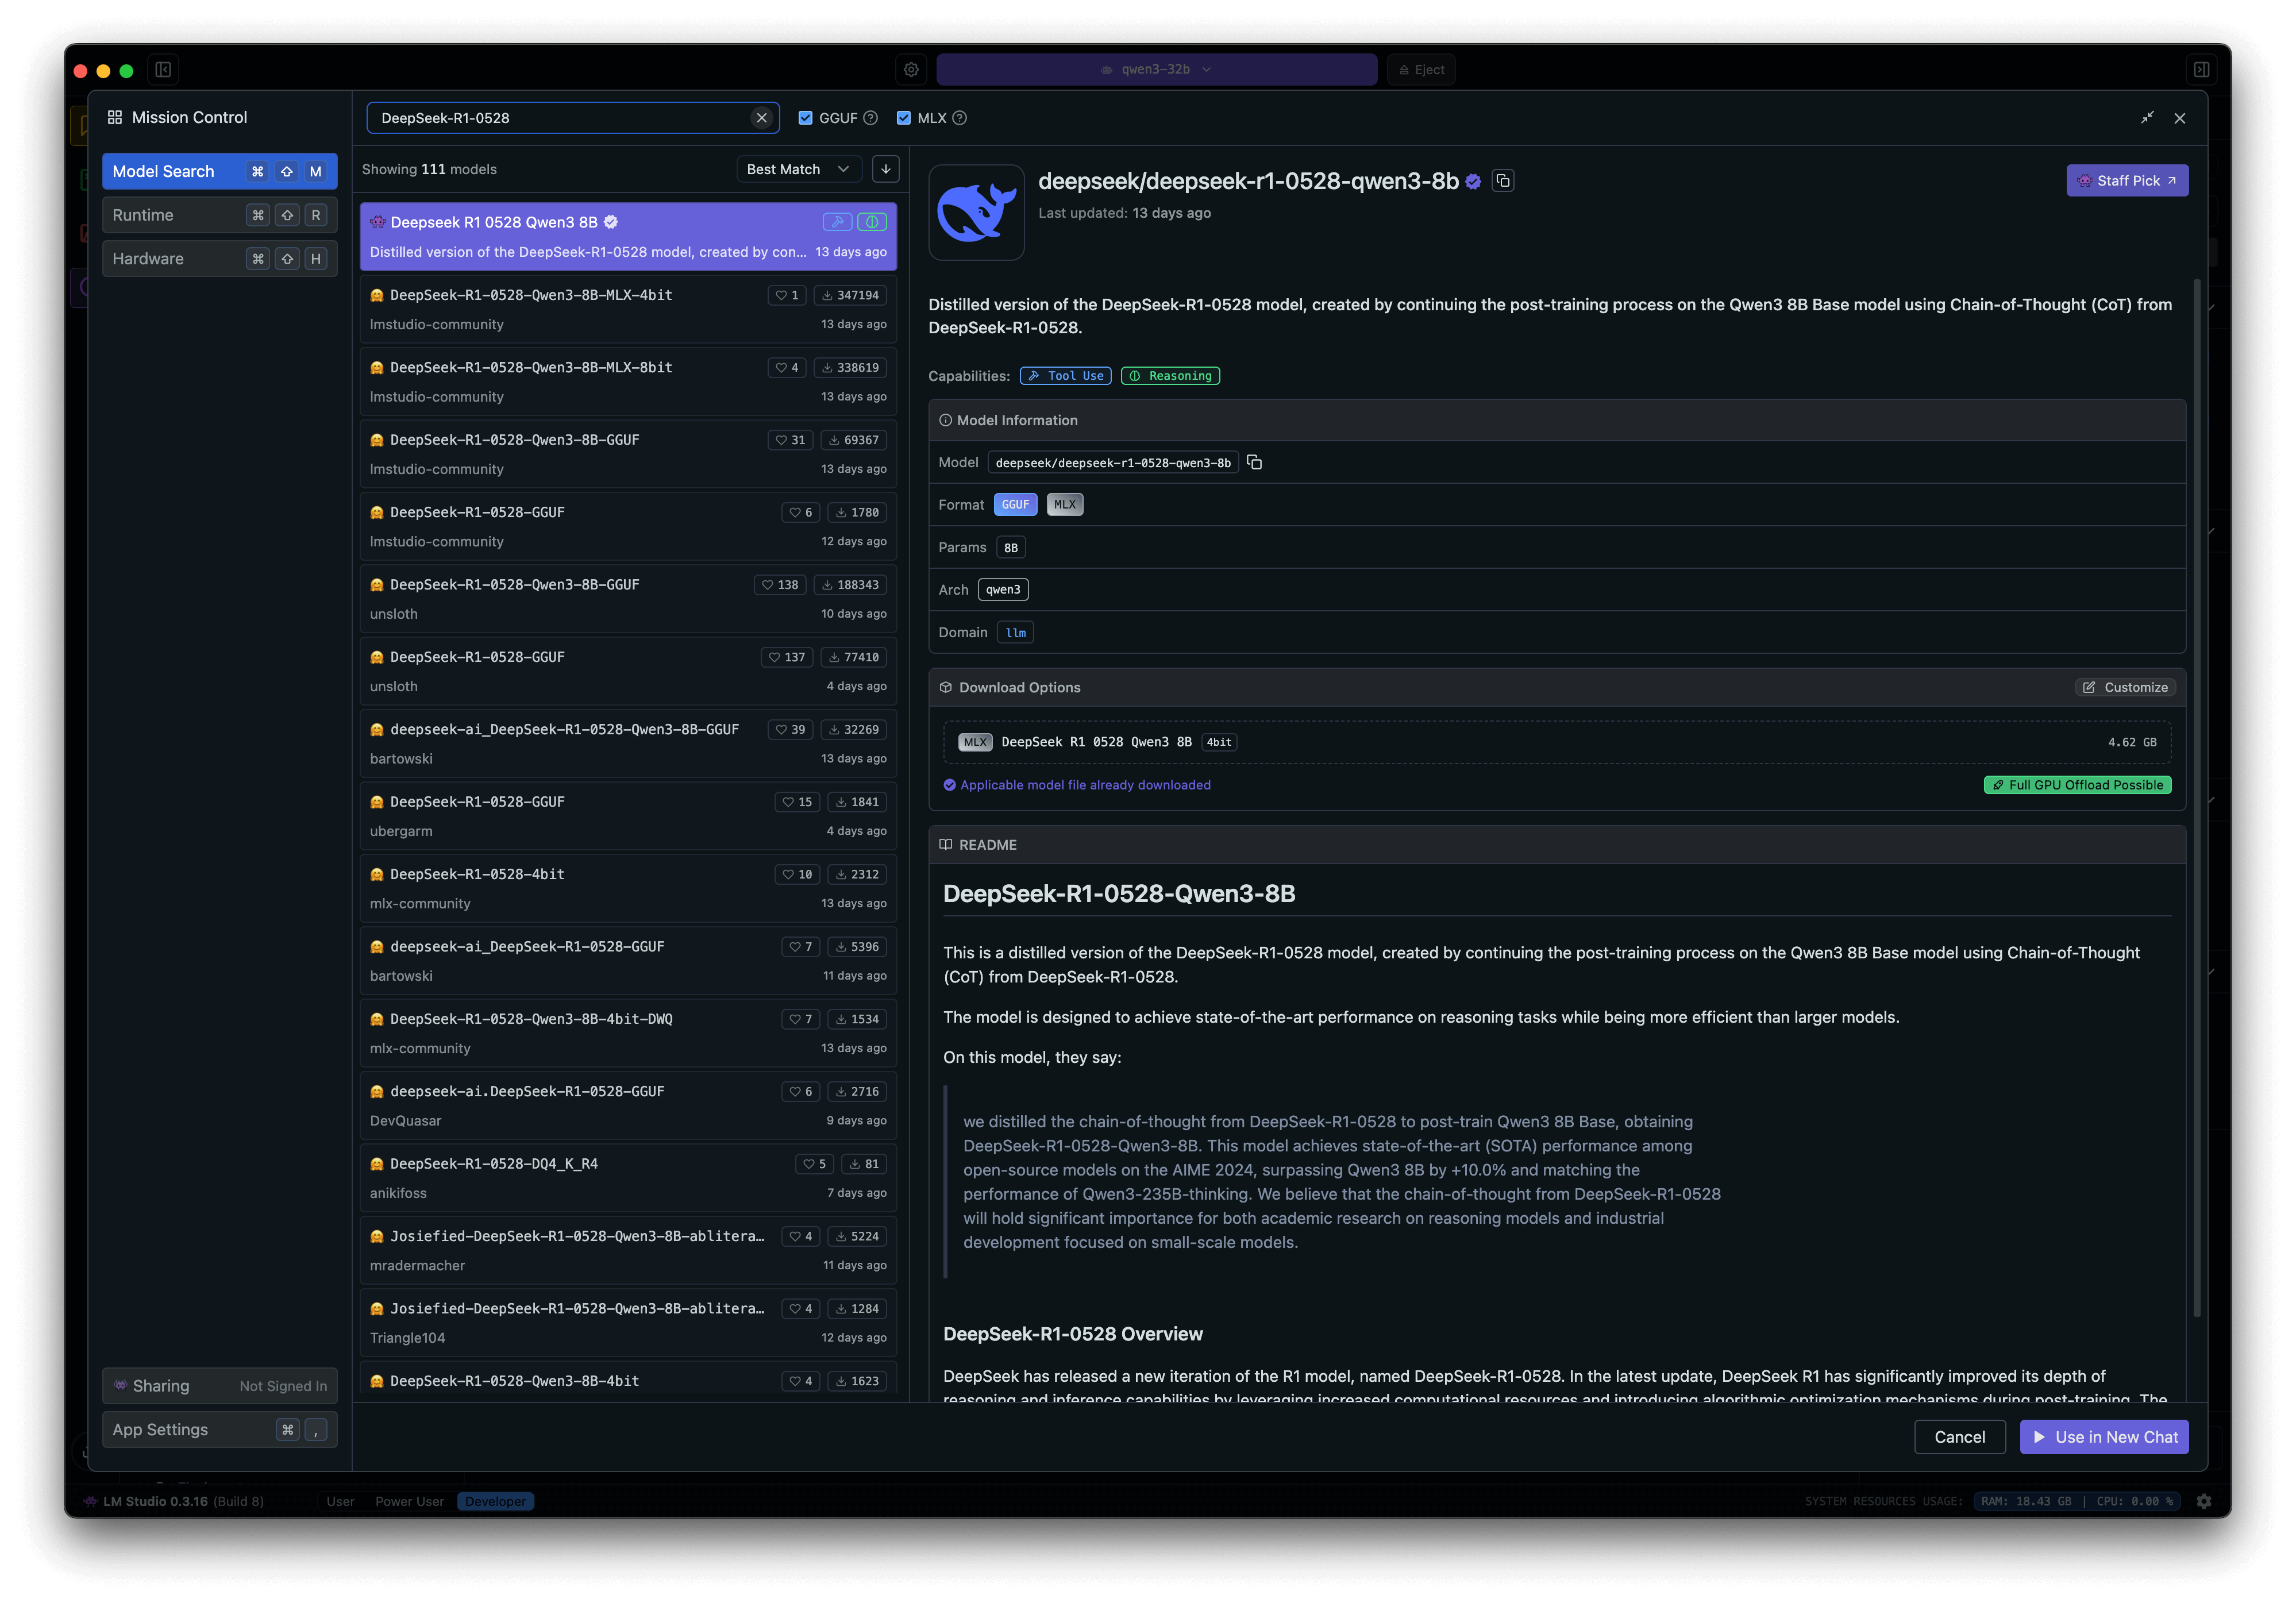Click the RAM usage readout in status bar
The height and width of the screenshot is (1603, 2296).
pos(2026,1501)
